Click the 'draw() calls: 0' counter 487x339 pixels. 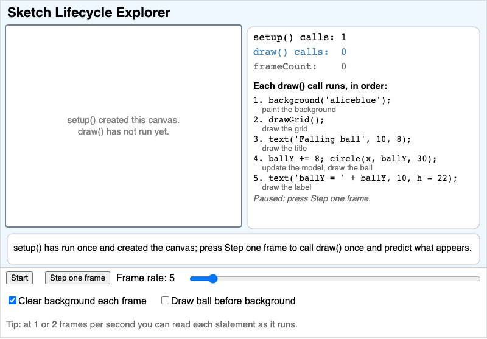[x=300, y=52]
